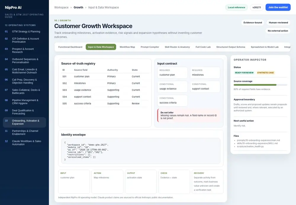The width and height of the screenshot is (296, 205).
Task: Click the RECOVERY step card
Action: (207, 182)
